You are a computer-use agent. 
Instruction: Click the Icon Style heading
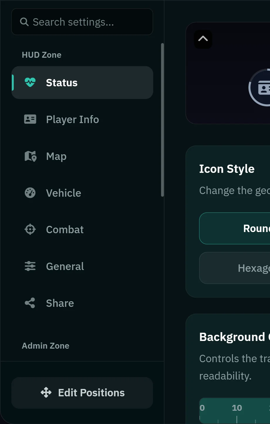point(227,169)
